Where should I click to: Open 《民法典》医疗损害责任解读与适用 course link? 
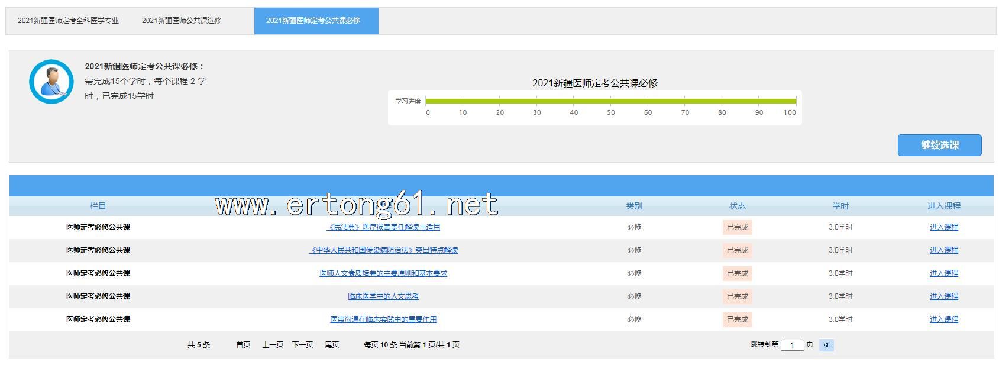pos(383,227)
